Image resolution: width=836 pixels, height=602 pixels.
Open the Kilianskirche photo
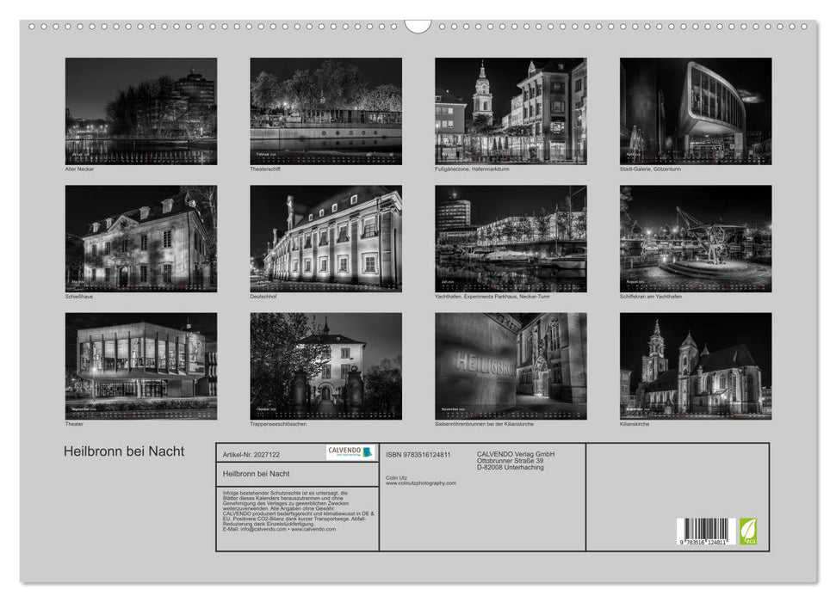click(x=695, y=365)
